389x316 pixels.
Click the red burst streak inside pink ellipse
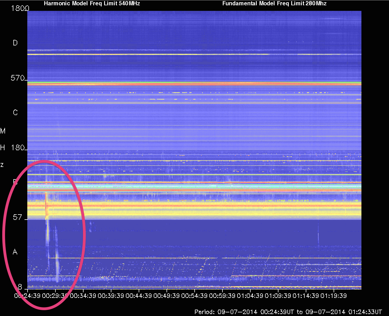(46, 205)
